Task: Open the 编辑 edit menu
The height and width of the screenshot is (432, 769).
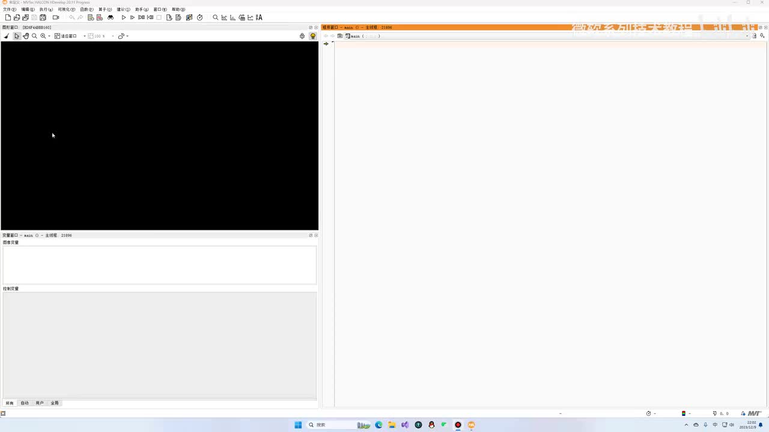Action: tap(28, 10)
